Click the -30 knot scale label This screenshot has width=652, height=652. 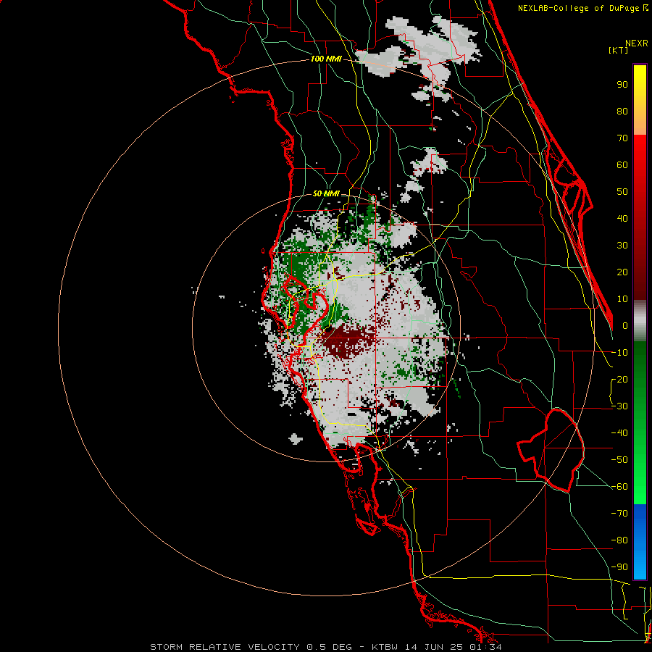coord(619,406)
